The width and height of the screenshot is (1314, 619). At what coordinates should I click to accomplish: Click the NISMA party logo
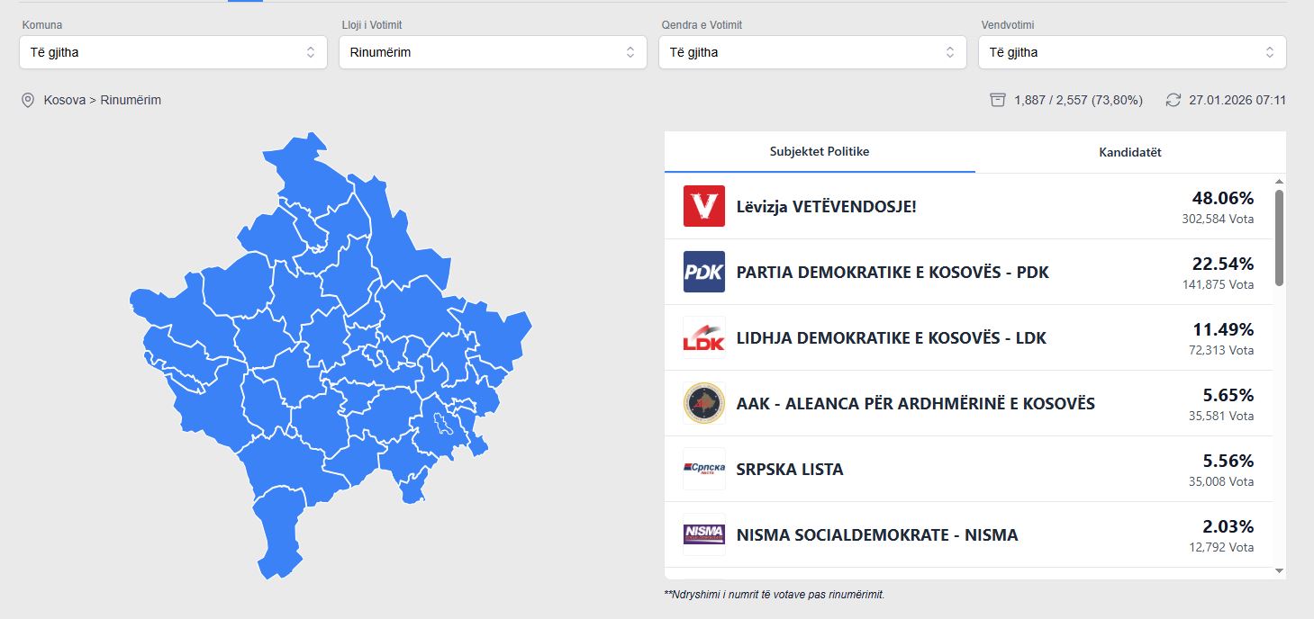[703, 534]
